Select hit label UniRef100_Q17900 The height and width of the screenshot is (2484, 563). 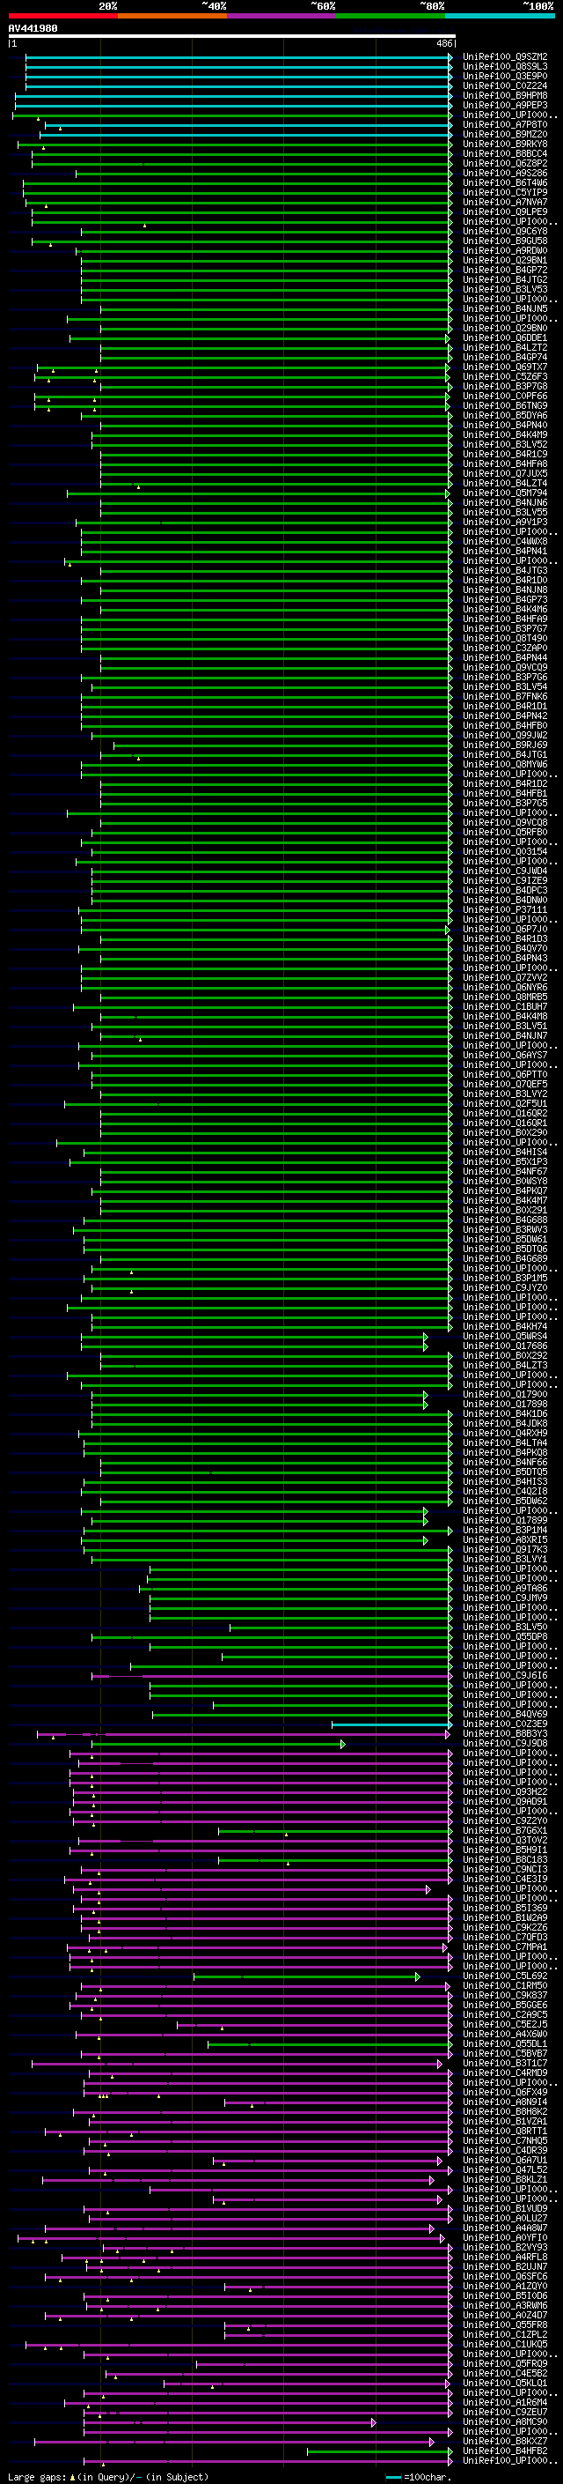pos(504,1393)
